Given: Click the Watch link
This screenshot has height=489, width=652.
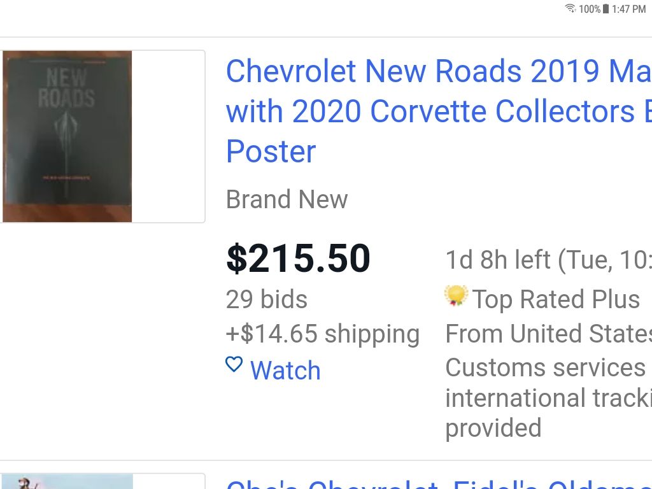Looking at the screenshot, I should [285, 370].
